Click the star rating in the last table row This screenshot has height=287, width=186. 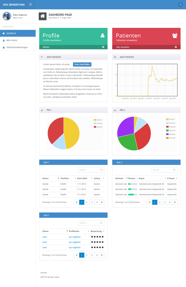(x=97, y=247)
